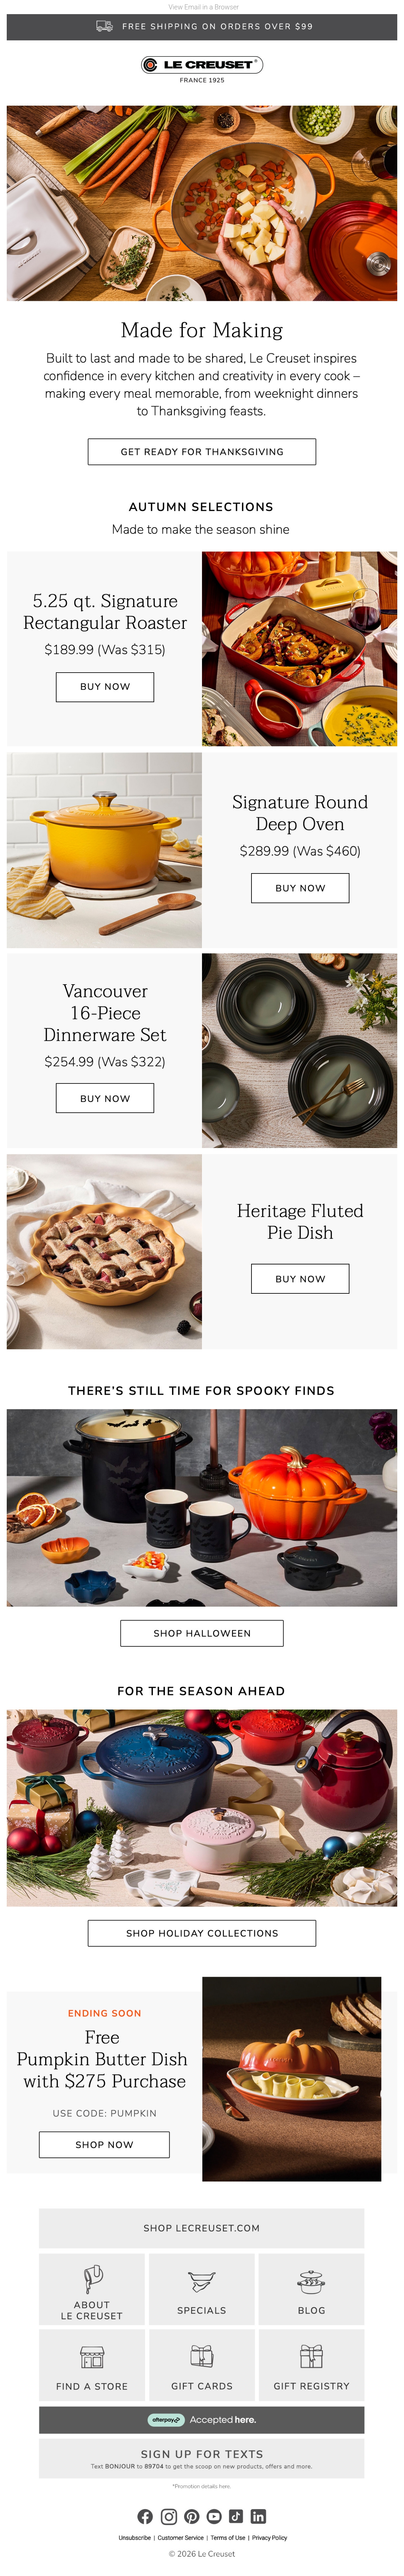Open the Pinterest social icon
The height and width of the screenshot is (2576, 404).
click(191, 2516)
